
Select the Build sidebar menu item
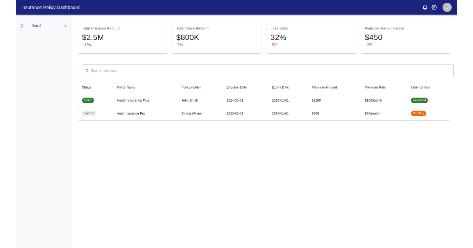pos(37,26)
